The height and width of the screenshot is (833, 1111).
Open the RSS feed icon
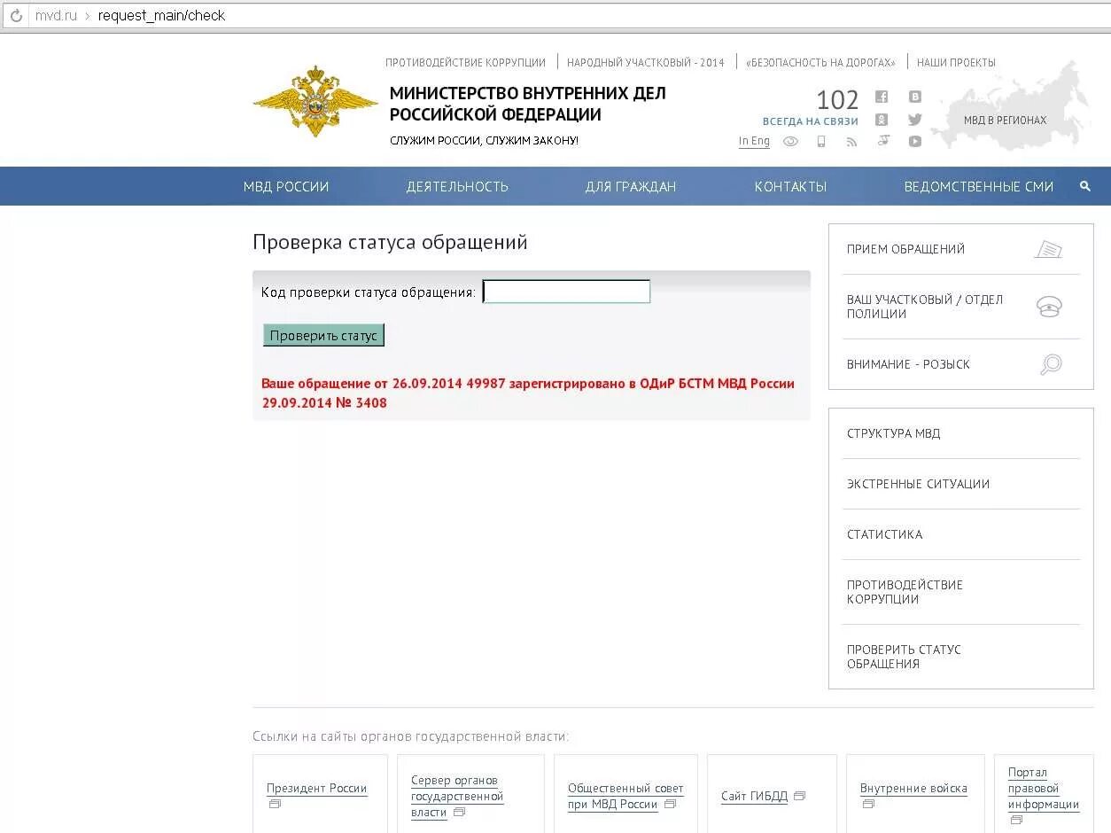(x=851, y=141)
